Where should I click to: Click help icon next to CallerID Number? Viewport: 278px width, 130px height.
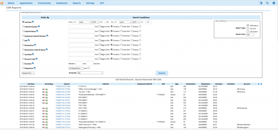(39, 26)
